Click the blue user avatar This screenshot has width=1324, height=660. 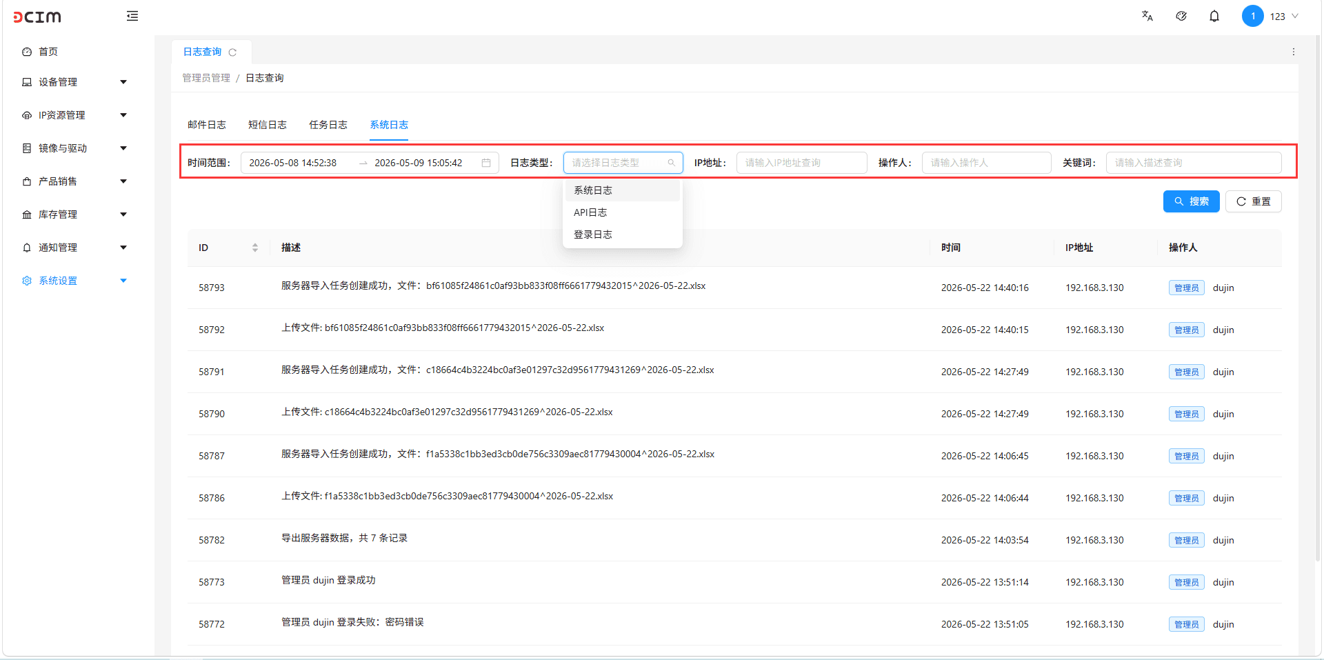click(1253, 16)
